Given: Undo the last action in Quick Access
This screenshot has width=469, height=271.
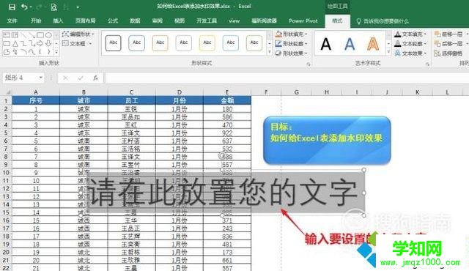Looking at the screenshot, I should (x=24, y=7).
